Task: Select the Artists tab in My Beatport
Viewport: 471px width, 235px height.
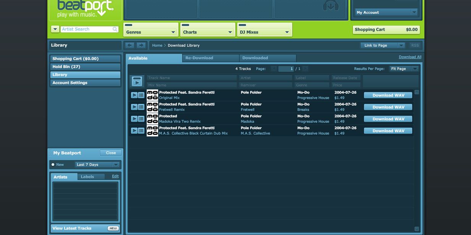Action: point(64,177)
